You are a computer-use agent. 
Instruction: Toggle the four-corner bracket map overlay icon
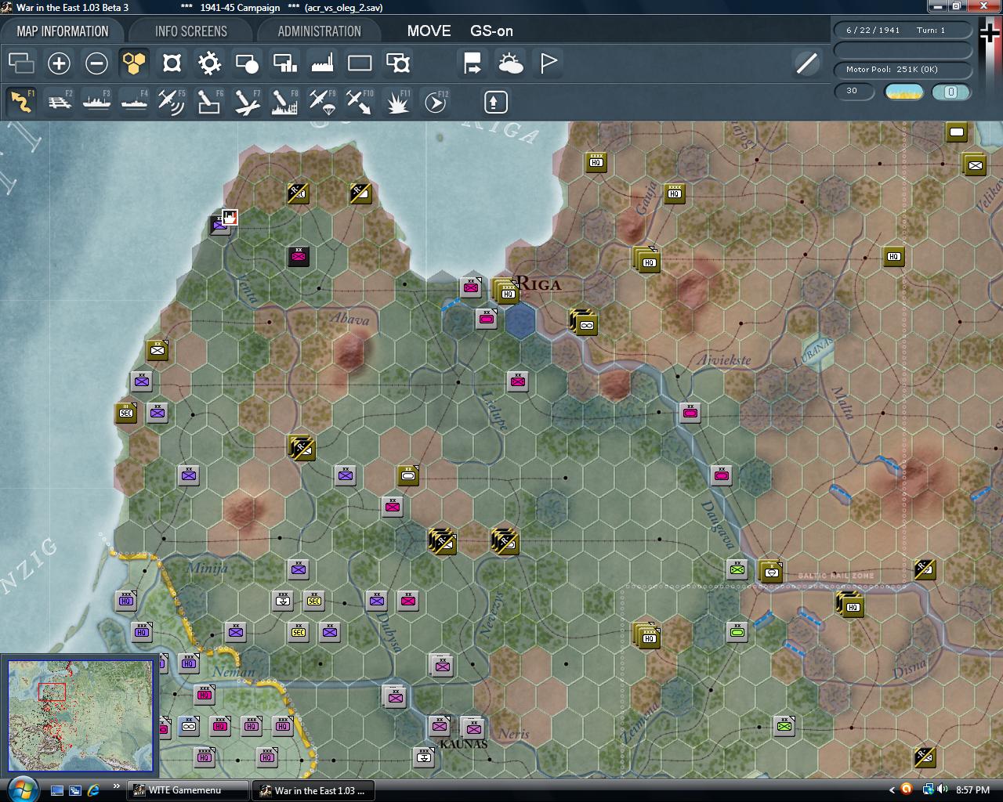(172, 63)
